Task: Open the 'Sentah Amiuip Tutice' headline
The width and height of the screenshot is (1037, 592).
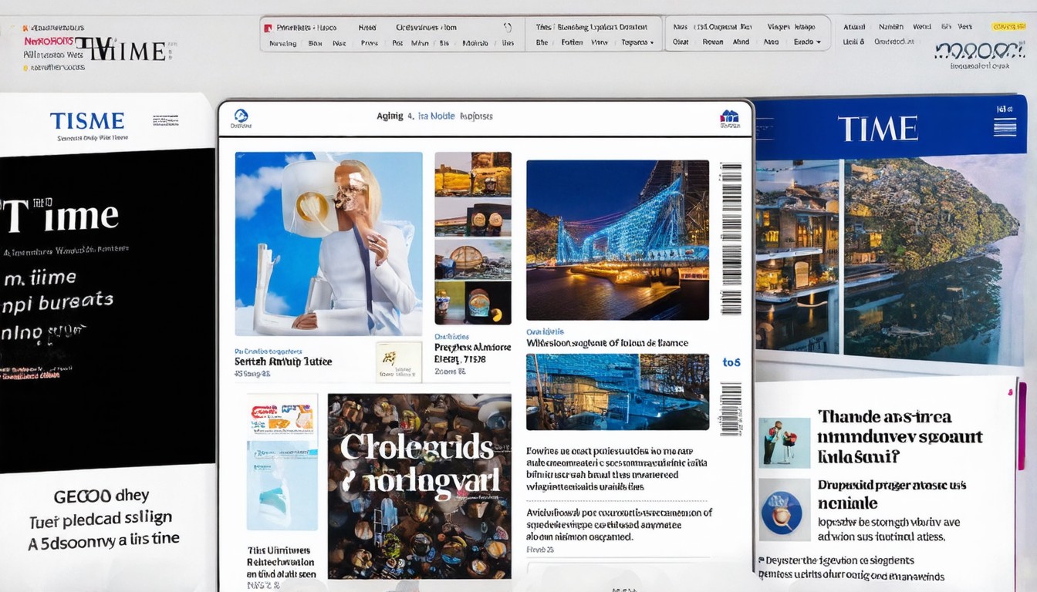Action: click(283, 361)
